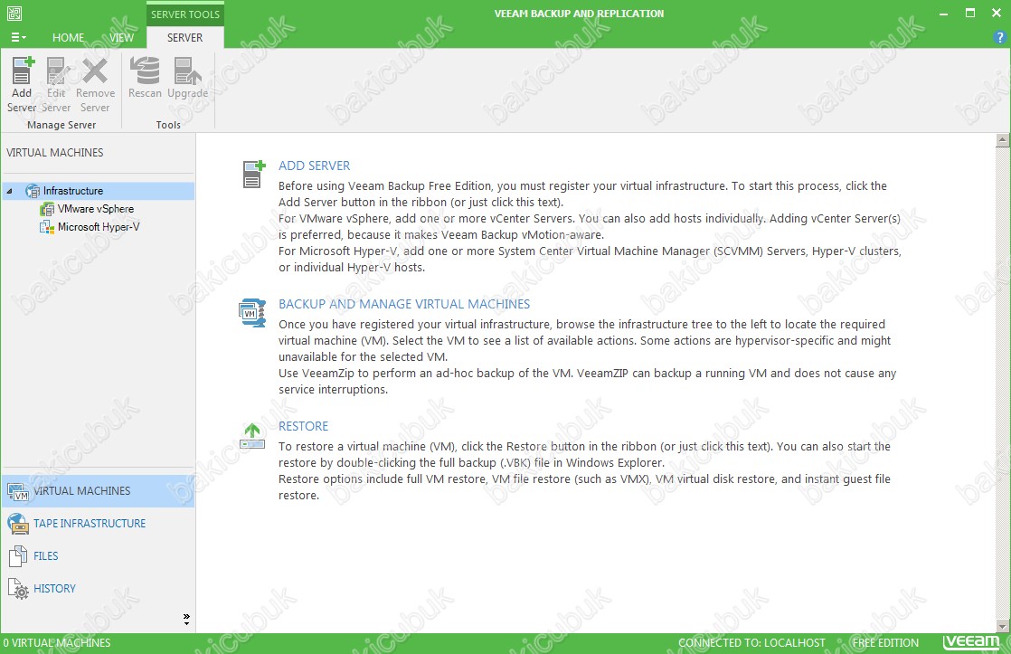Click the 'CONNECTED TO: LOCALHOST' status text
1011x654 pixels.
(751, 643)
